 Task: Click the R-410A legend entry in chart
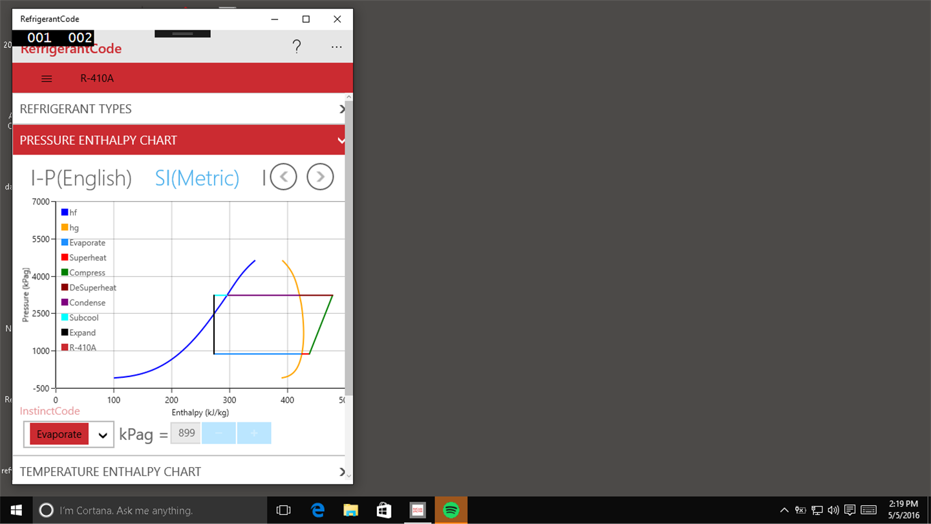click(79, 347)
